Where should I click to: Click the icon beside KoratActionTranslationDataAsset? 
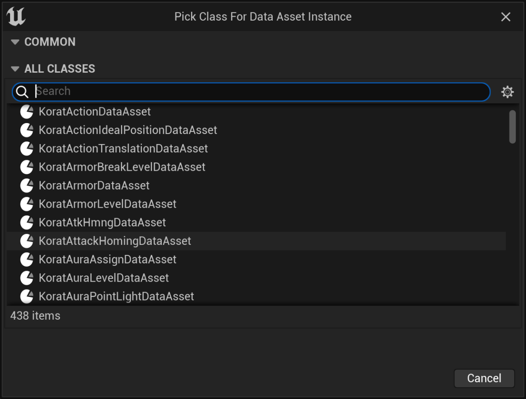click(x=27, y=148)
